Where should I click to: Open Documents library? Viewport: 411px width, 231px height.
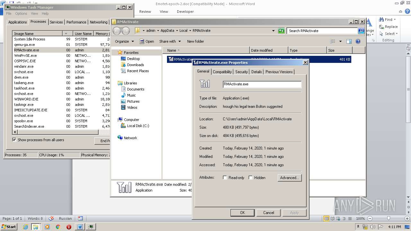point(136,89)
